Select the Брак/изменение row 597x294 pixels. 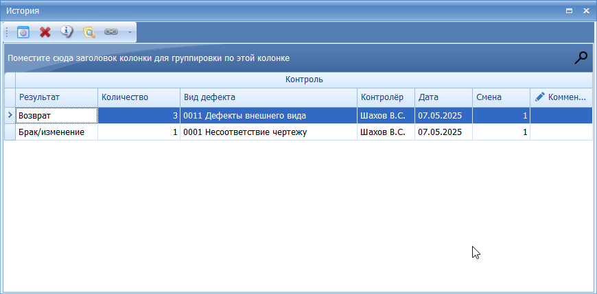click(x=56, y=132)
